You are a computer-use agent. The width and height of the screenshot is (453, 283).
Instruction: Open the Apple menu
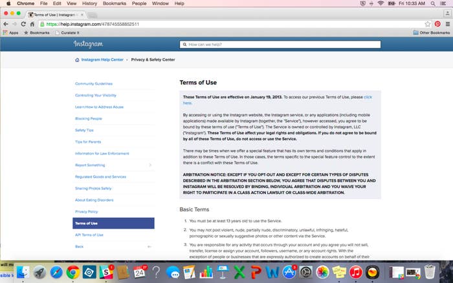click(x=8, y=3)
